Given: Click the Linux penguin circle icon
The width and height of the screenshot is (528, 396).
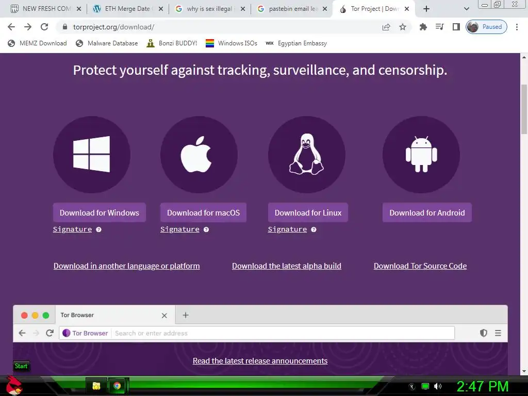Looking at the screenshot, I should pos(307,155).
